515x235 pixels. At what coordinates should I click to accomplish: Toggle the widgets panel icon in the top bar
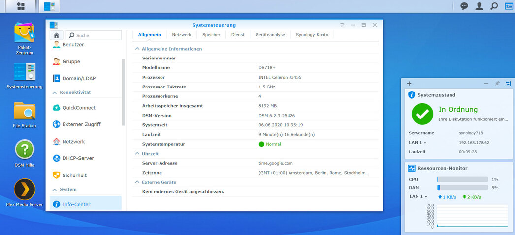pos(509,6)
